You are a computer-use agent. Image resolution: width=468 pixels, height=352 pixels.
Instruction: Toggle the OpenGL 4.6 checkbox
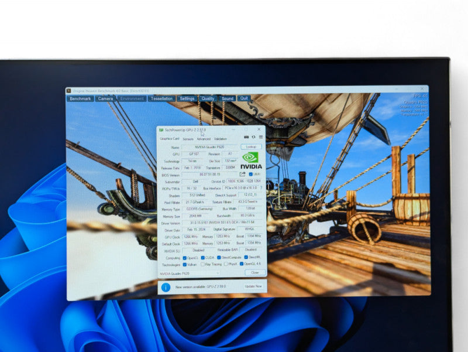(242, 264)
